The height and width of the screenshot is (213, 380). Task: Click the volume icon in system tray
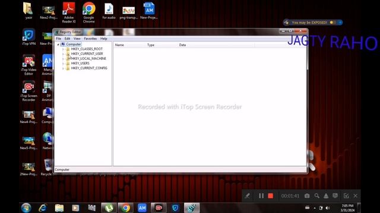328,208
